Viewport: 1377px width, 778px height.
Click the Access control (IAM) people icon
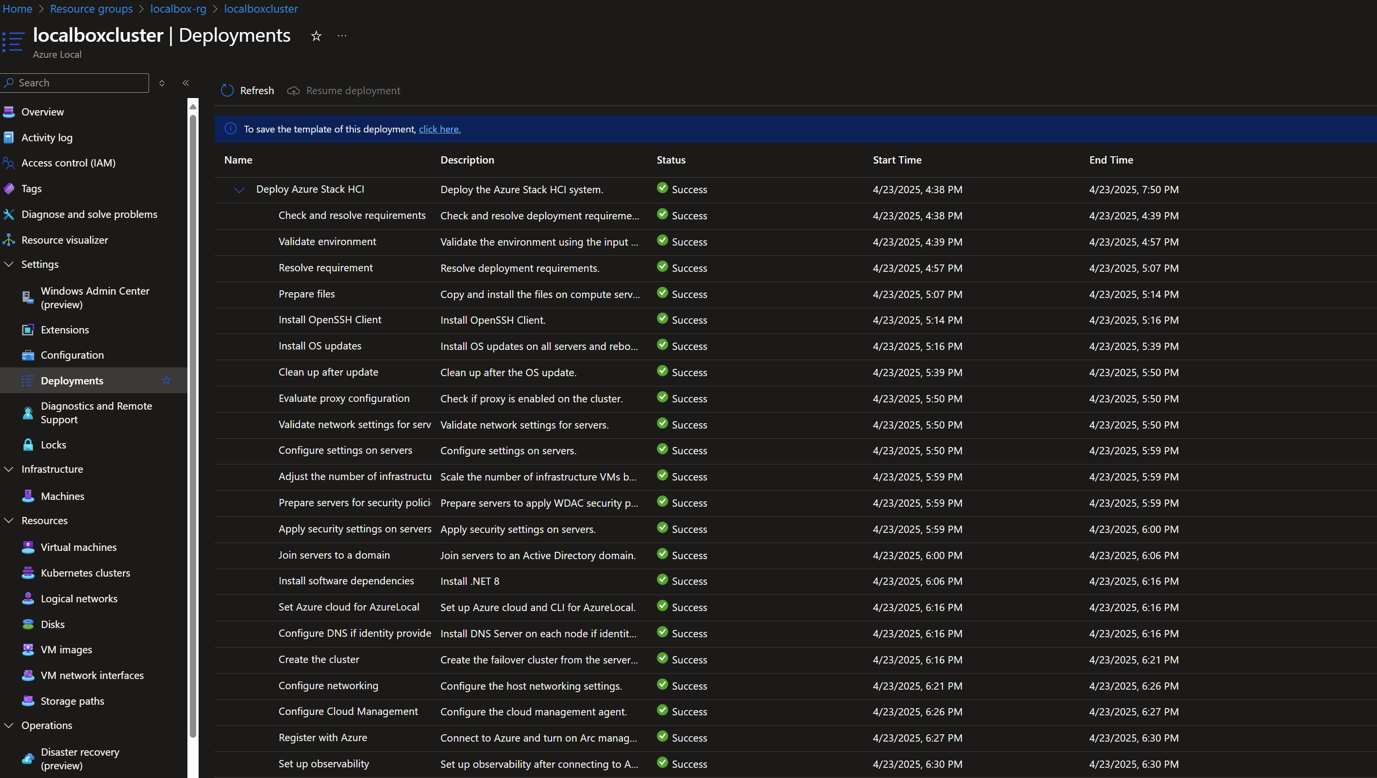pyautogui.click(x=9, y=163)
